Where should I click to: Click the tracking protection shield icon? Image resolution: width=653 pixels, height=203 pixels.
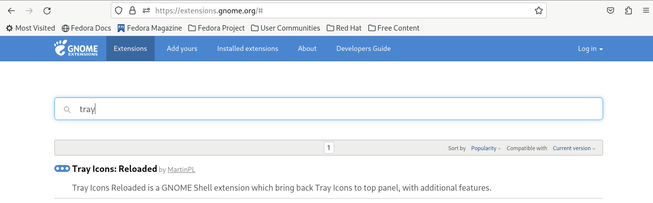[x=119, y=10]
